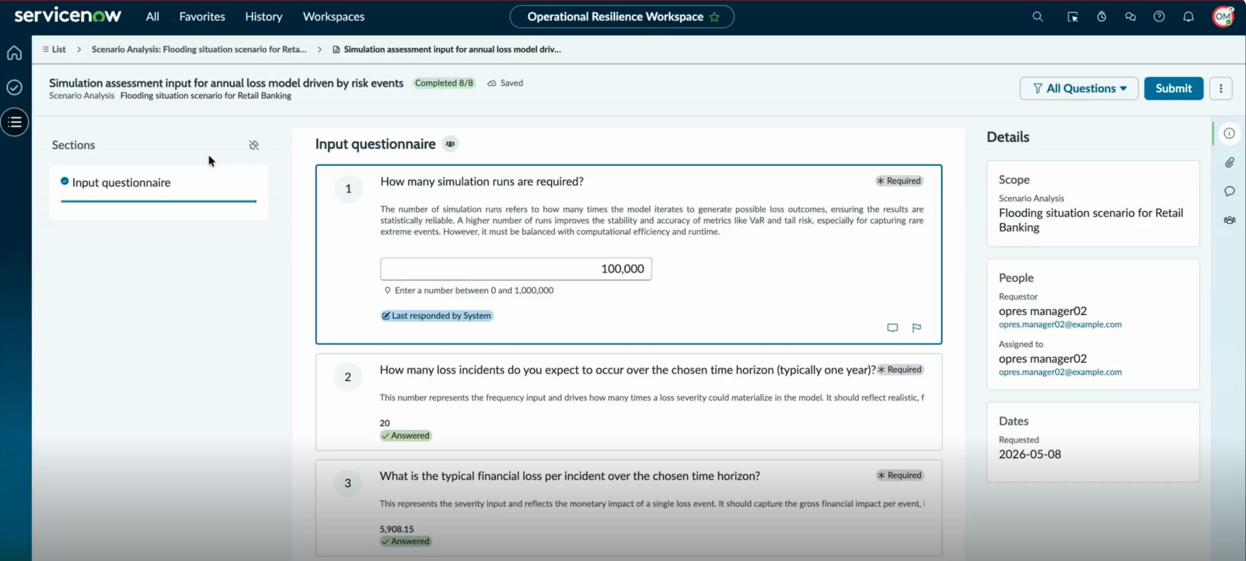Screen dimensions: 1246x561
Task: Open question 3 about typical financial loss
Action: tap(628, 508)
